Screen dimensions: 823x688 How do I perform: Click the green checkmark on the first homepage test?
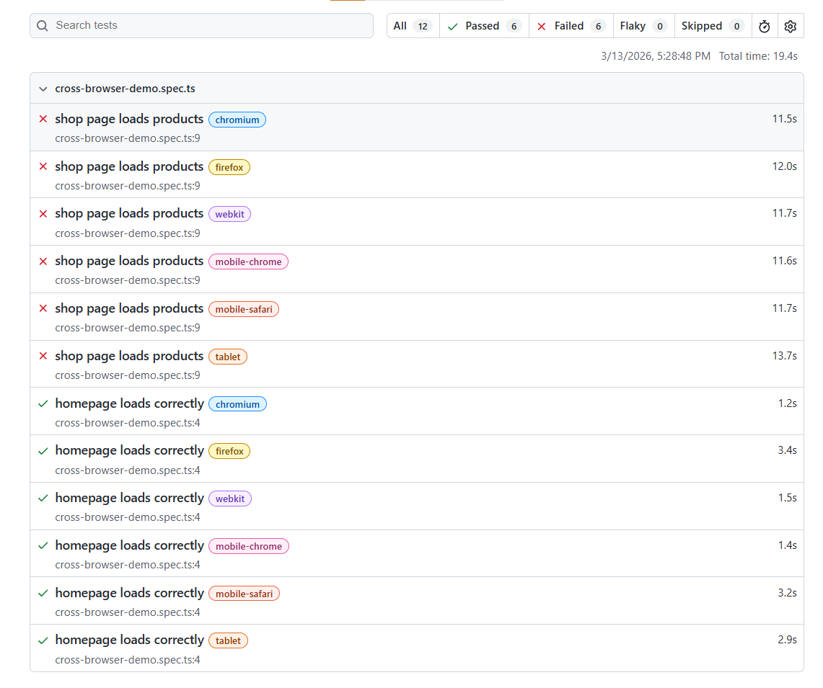[x=43, y=403]
